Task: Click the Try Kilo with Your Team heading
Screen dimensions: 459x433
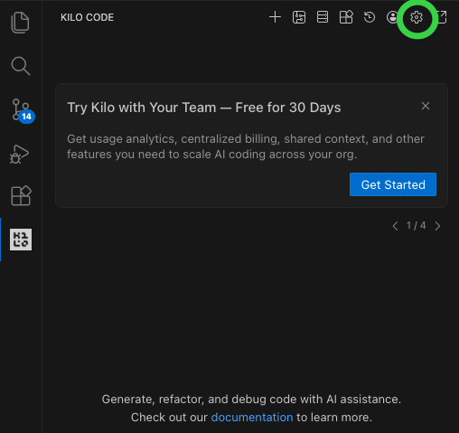Action: (x=204, y=108)
